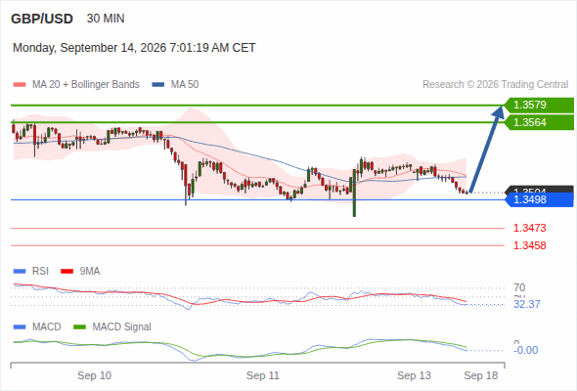Click the MA 50 blue legend swatch
577x391 pixels.
click(x=157, y=85)
